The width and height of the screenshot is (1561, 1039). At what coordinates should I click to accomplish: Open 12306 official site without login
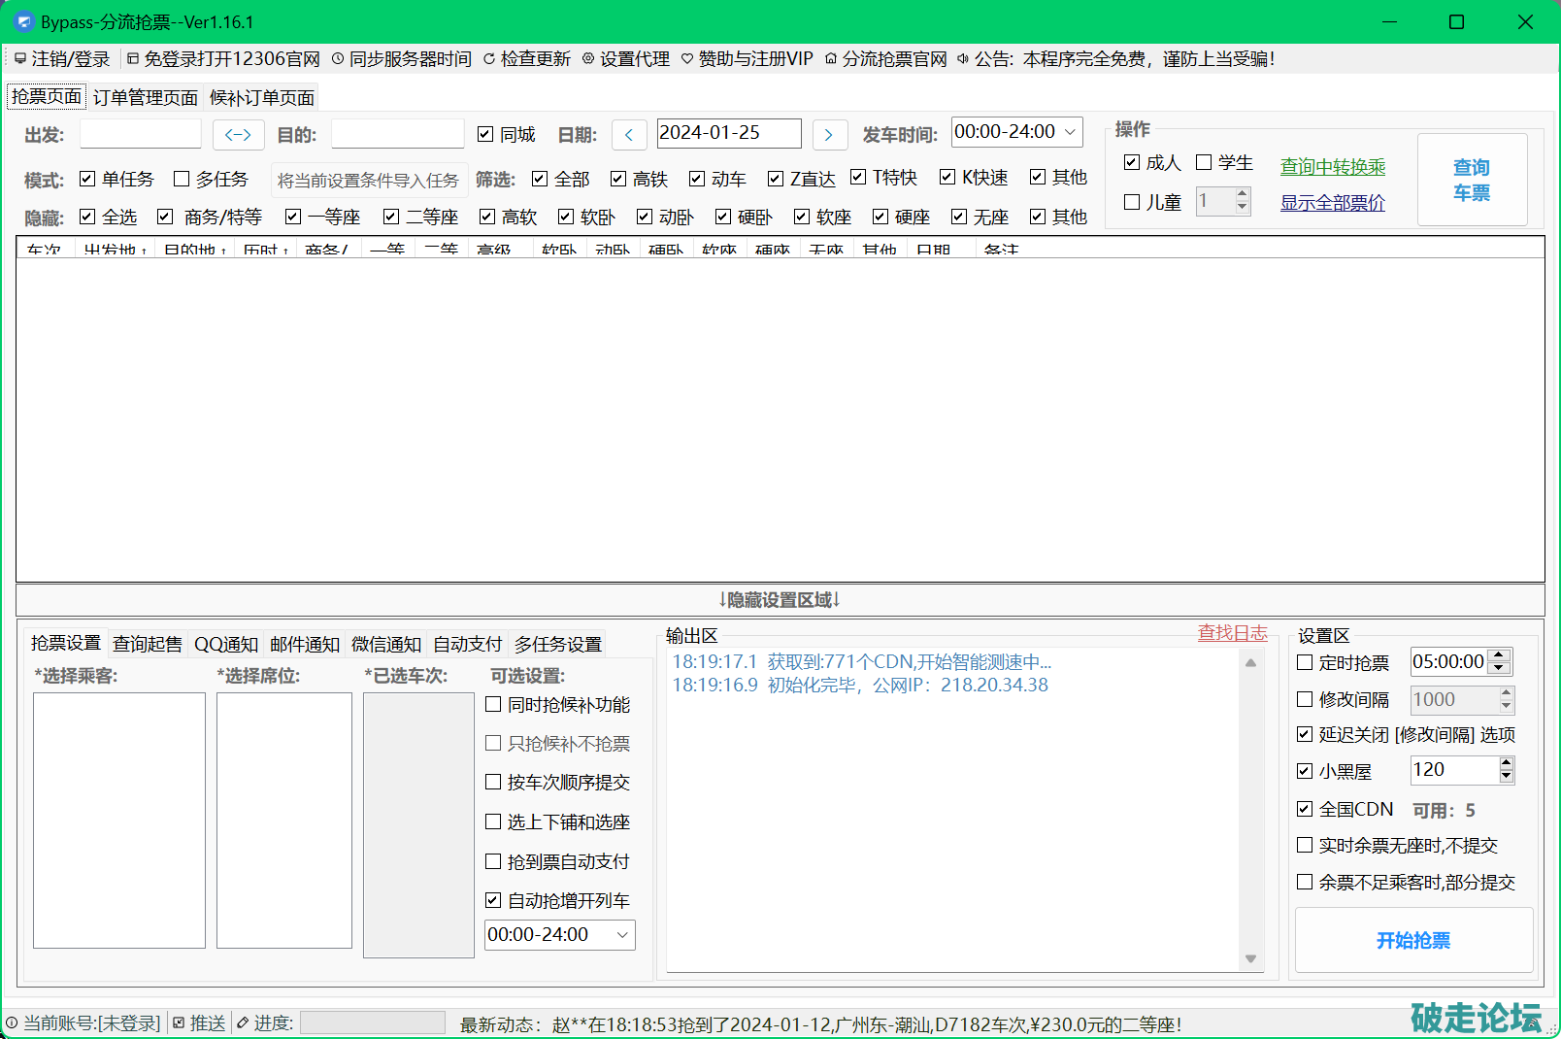(223, 59)
